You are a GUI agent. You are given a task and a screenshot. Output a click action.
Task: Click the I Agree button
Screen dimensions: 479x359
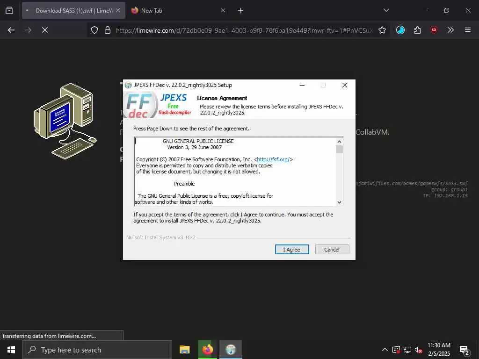click(292, 250)
